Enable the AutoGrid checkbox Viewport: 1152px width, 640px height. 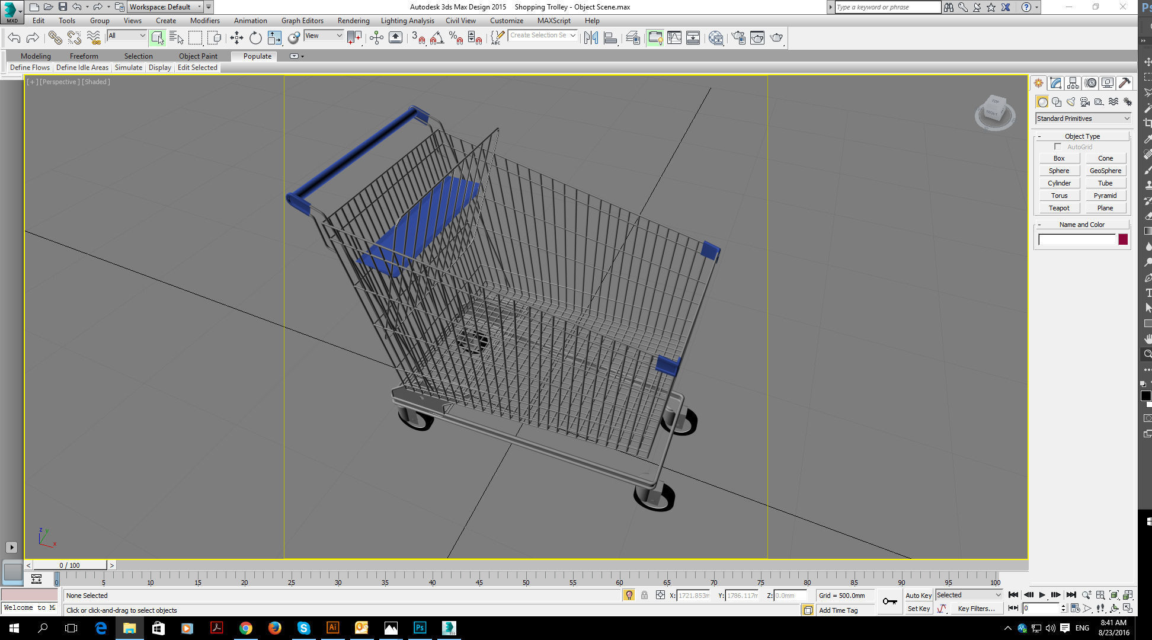(1058, 146)
